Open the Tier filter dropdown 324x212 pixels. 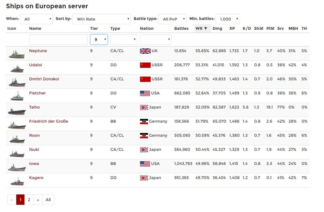99,39
